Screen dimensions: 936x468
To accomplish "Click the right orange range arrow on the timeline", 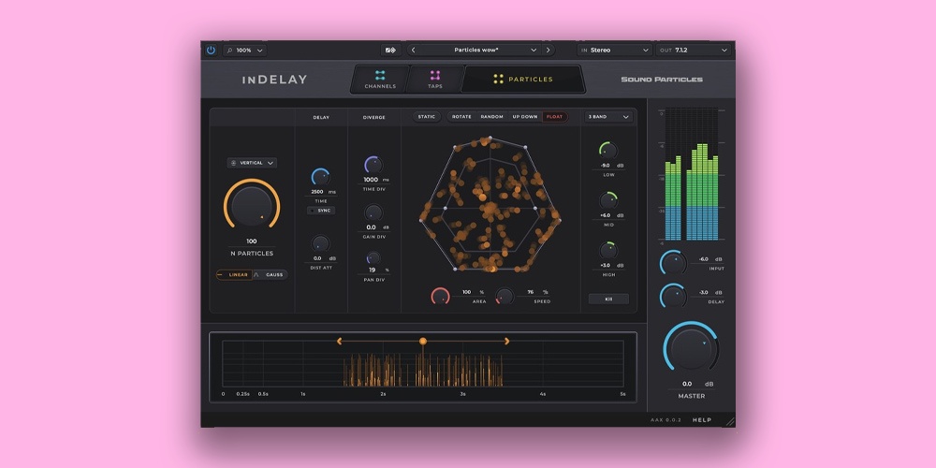I will pos(507,342).
